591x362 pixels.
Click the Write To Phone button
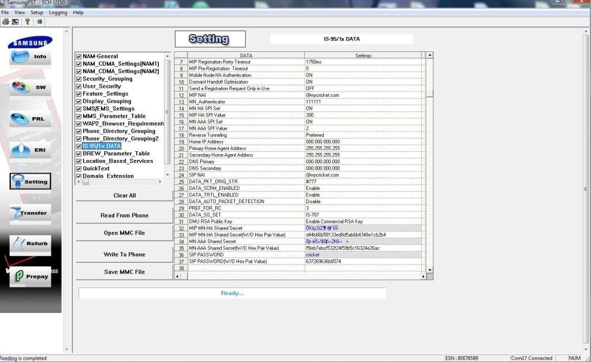pos(125,255)
